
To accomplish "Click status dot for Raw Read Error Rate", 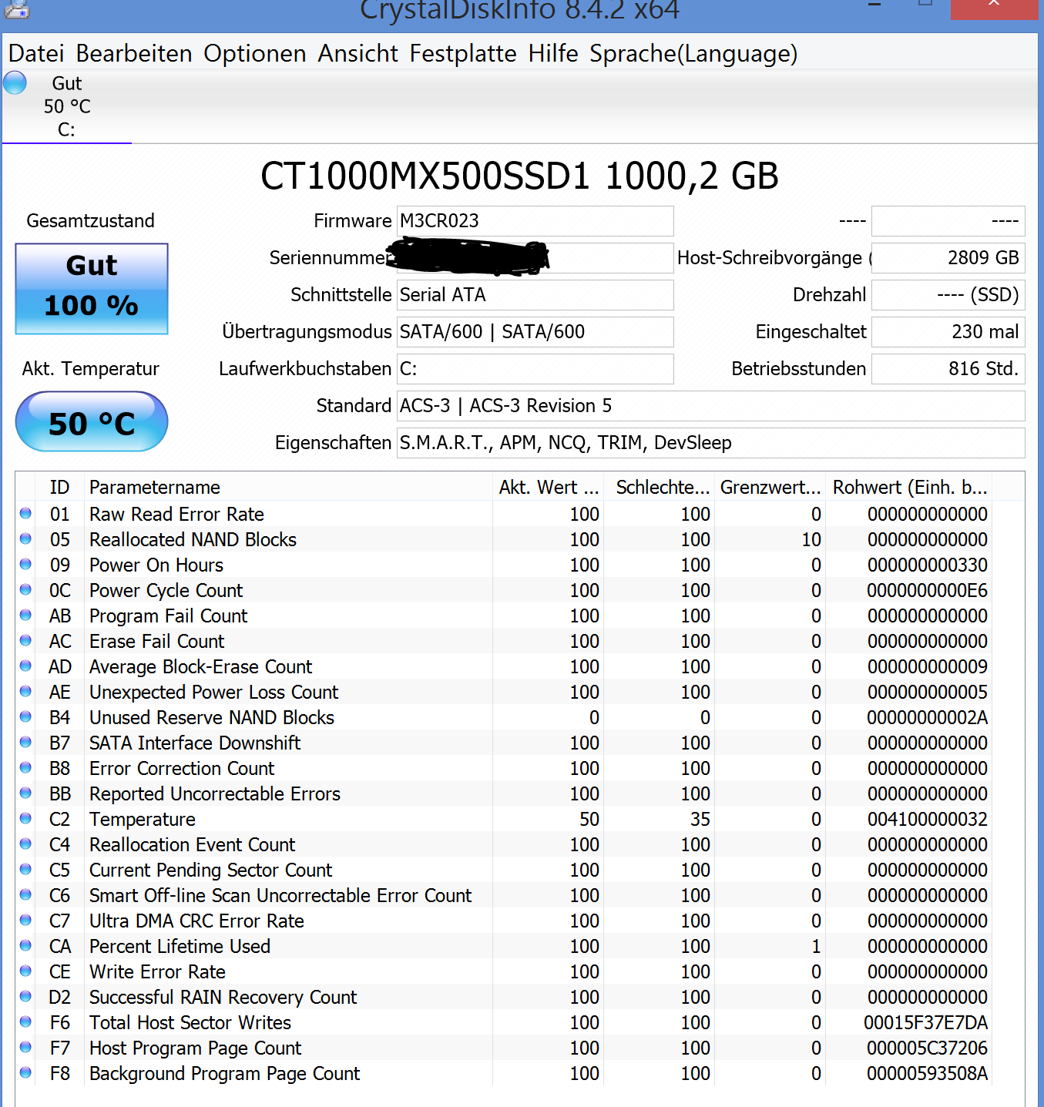I will 25,513.
